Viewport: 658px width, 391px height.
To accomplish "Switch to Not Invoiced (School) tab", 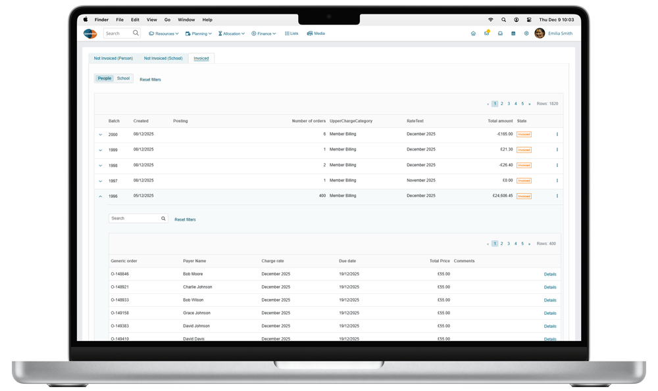I will pyautogui.click(x=163, y=58).
